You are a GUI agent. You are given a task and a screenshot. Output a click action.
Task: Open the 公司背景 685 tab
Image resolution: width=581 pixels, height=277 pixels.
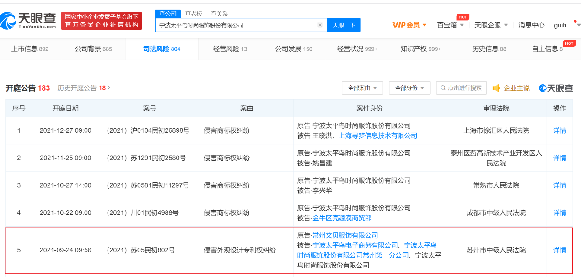pyautogui.click(x=93, y=49)
